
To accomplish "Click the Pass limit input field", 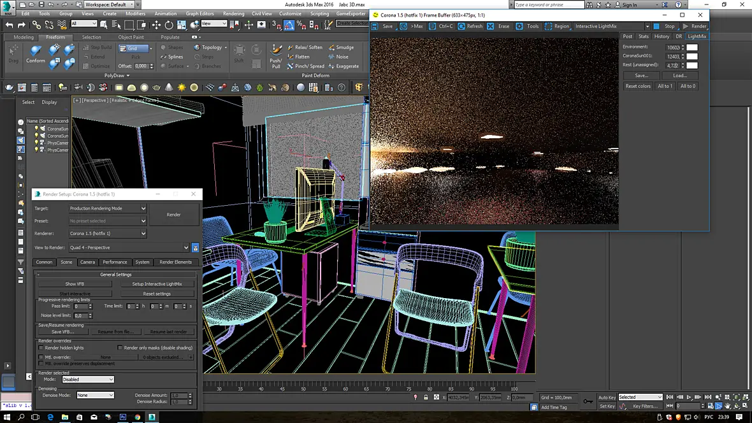I will pos(80,306).
